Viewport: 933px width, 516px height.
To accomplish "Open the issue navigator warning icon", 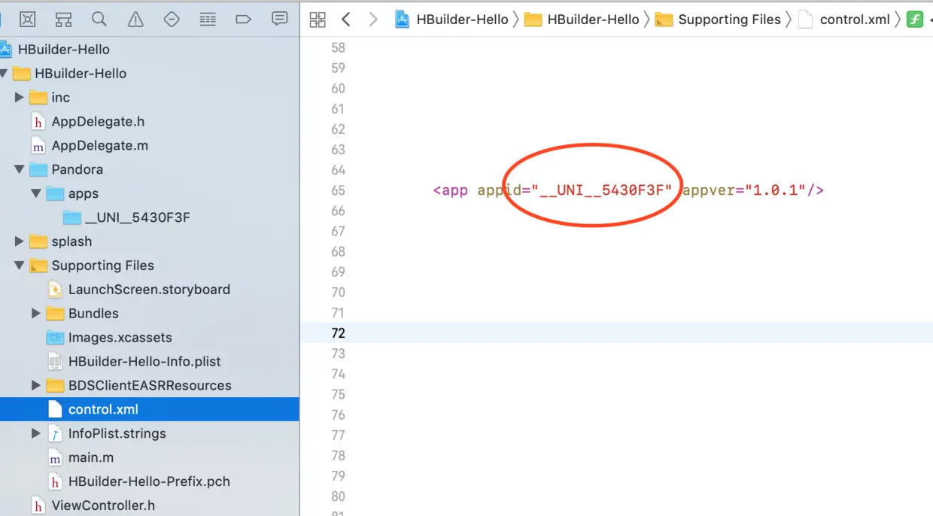I will pos(135,19).
